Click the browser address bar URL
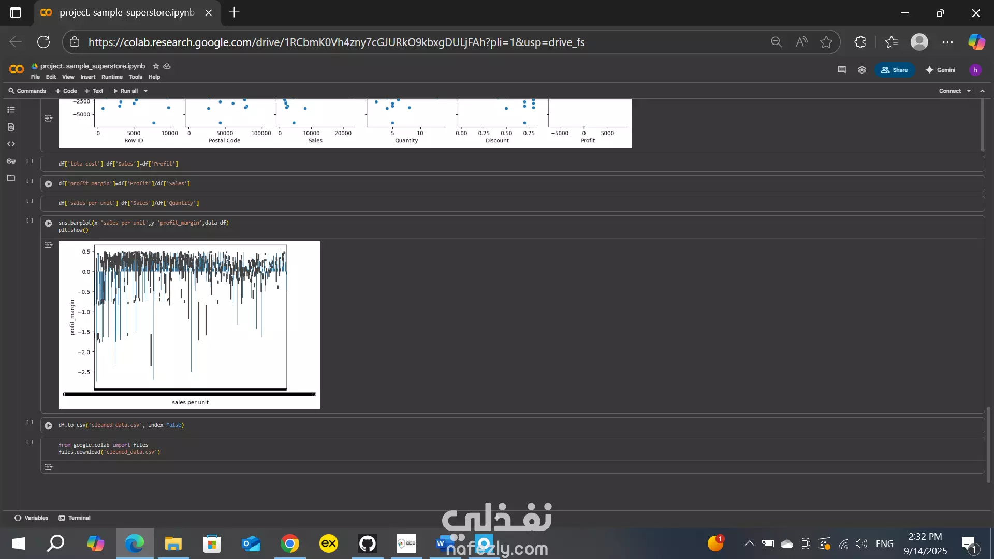 click(x=337, y=42)
